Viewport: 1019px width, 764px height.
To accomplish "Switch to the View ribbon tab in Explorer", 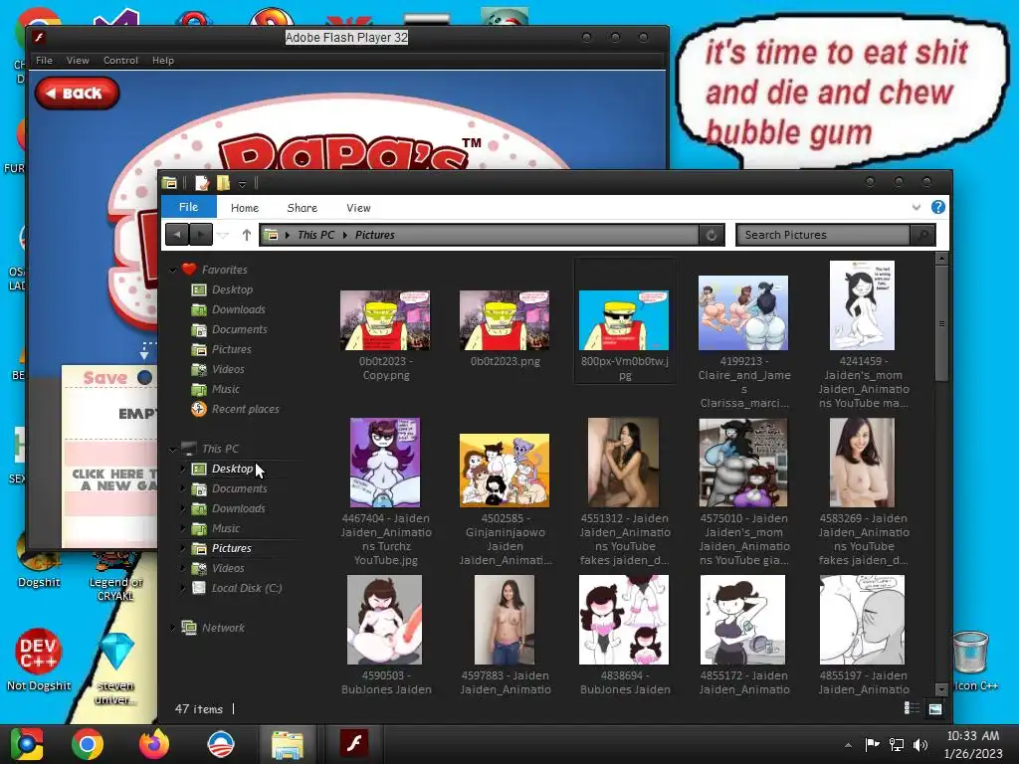I will pyautogui.click(x=358, y=208).
